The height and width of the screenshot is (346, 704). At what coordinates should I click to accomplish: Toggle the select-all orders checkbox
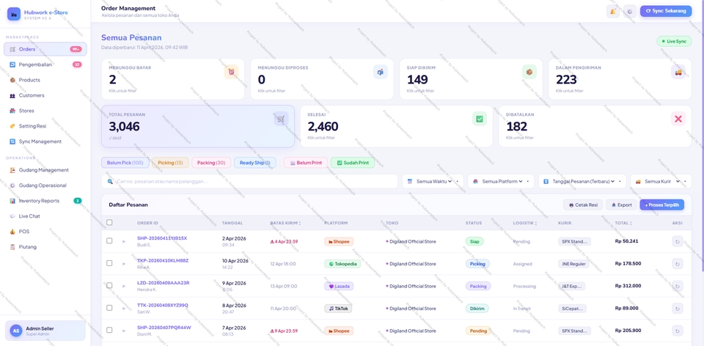point(109,223)
